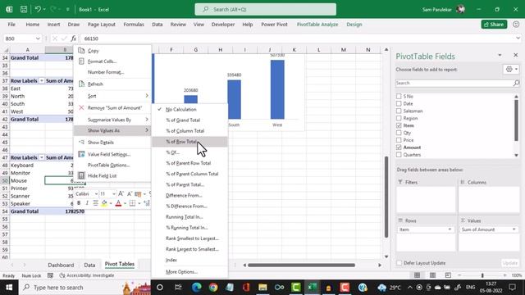
Task: Decrease font size in mini toolbar
Action: click(130, 193)
